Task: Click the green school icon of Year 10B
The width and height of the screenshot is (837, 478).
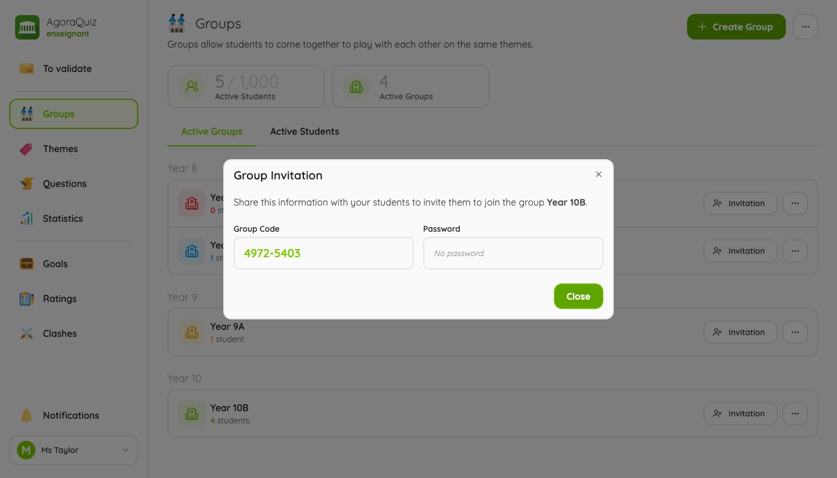Action: (192, 414)
